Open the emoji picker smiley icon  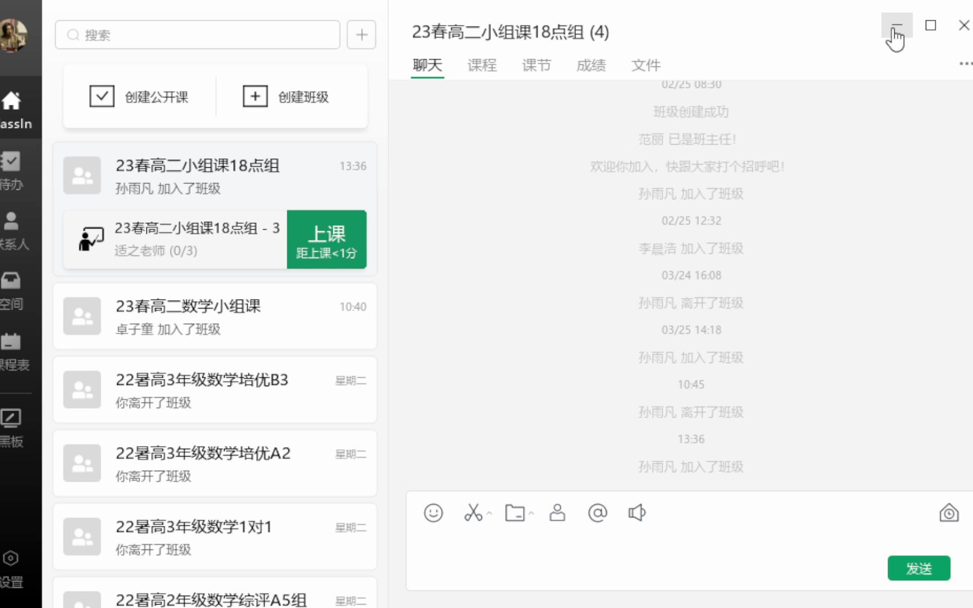(x=433, y=513)
